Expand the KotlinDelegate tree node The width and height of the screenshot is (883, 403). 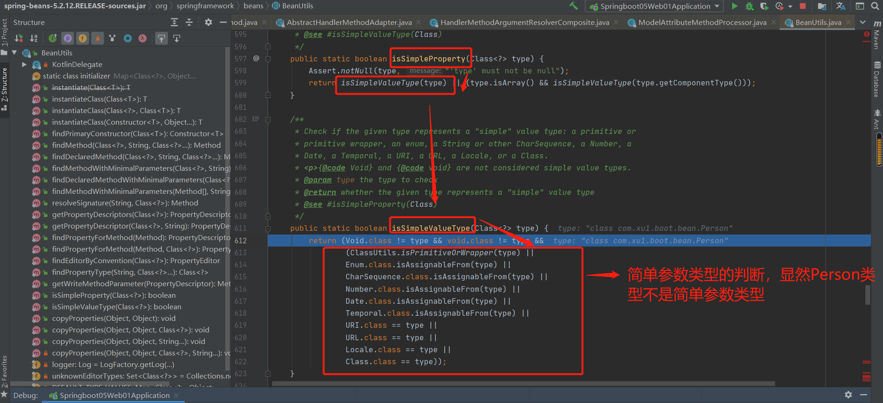point(24,64)
